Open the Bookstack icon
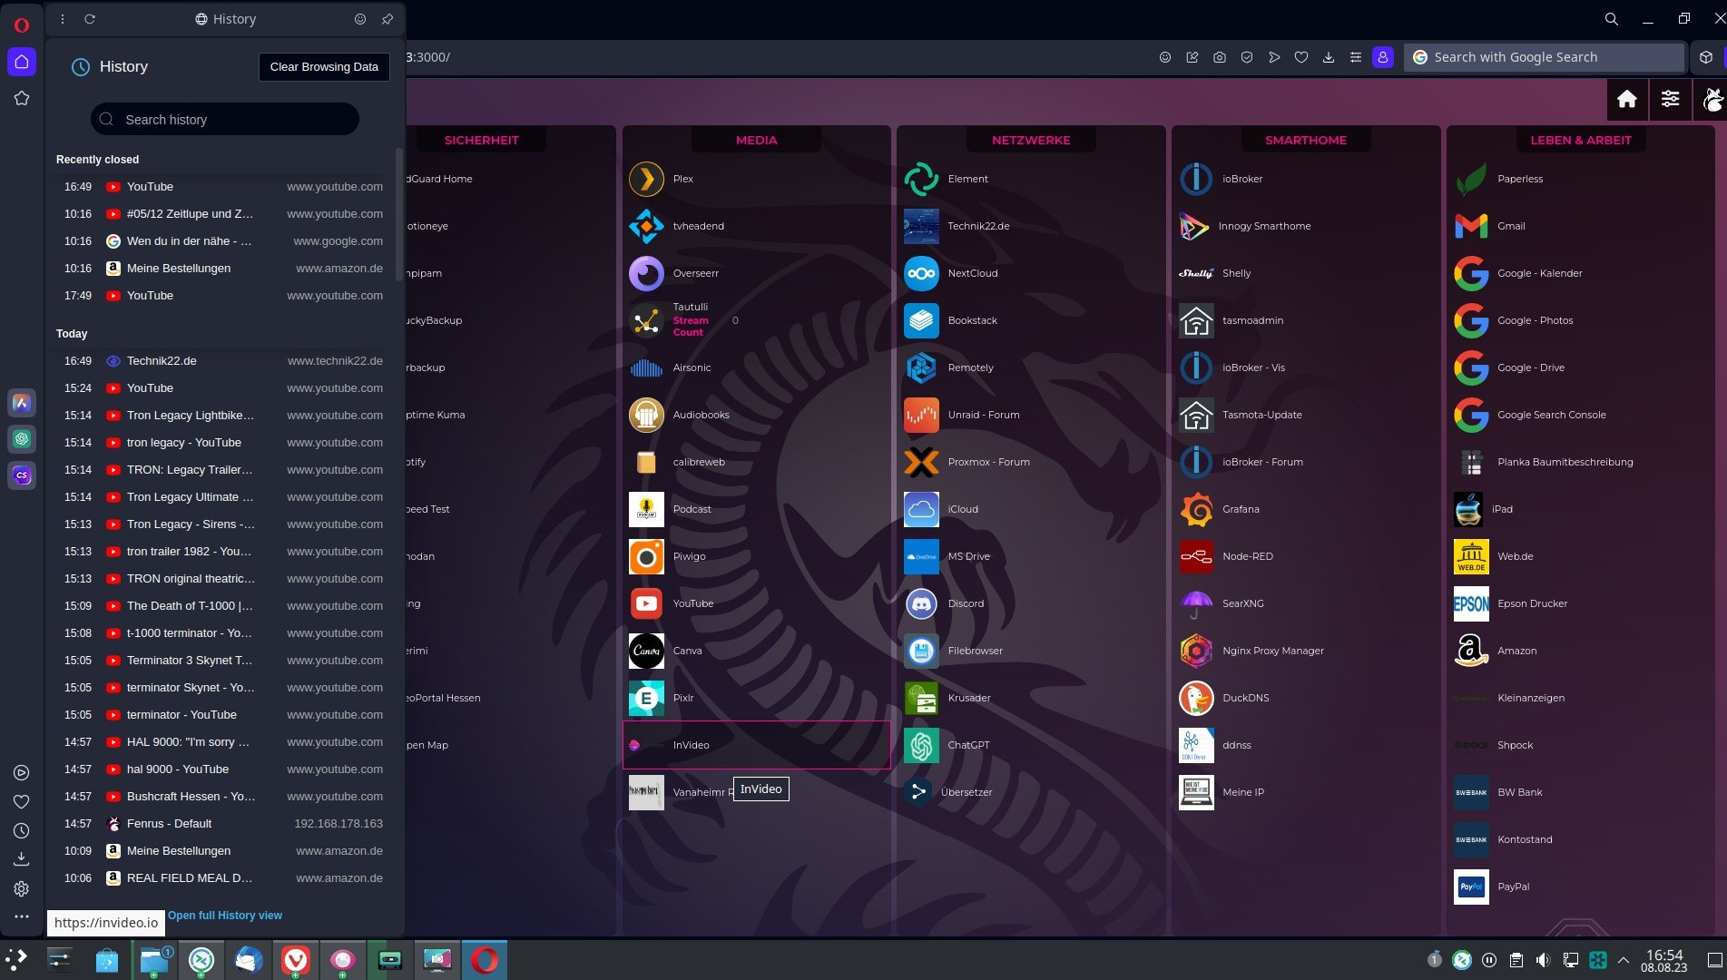This screenshot has width=1727, height=980. coord(921,320)
